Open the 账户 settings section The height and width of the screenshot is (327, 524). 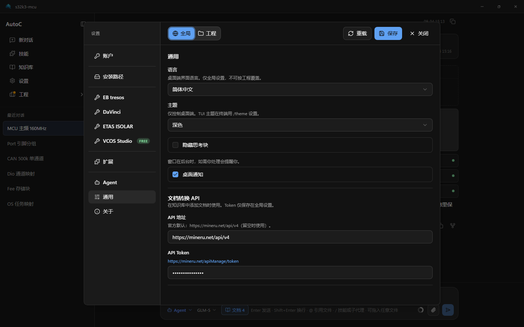click(x=122, y=56)
